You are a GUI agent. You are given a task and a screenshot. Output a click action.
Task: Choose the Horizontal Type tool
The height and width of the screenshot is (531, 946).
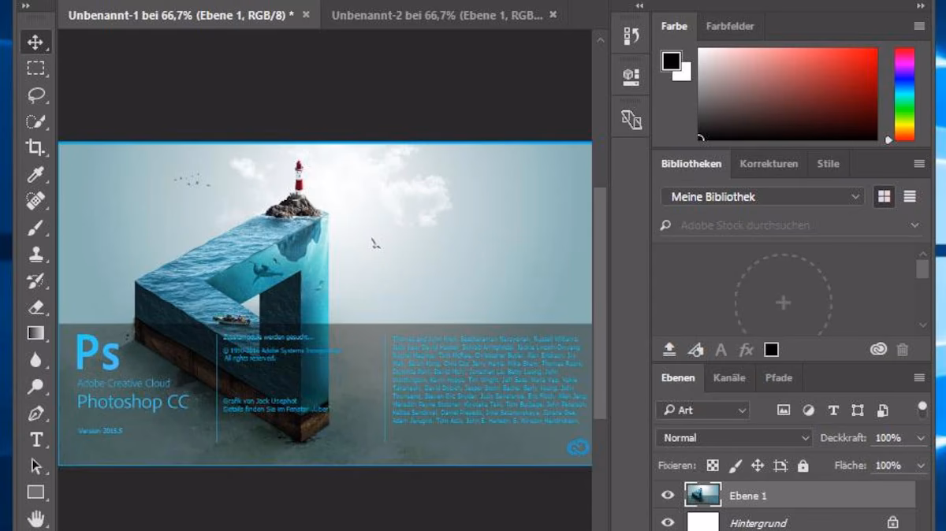[x=36, y=439]
